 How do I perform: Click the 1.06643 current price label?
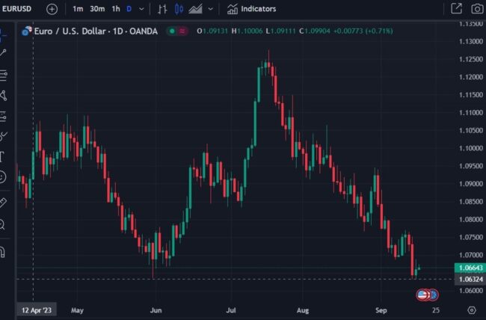468,268
